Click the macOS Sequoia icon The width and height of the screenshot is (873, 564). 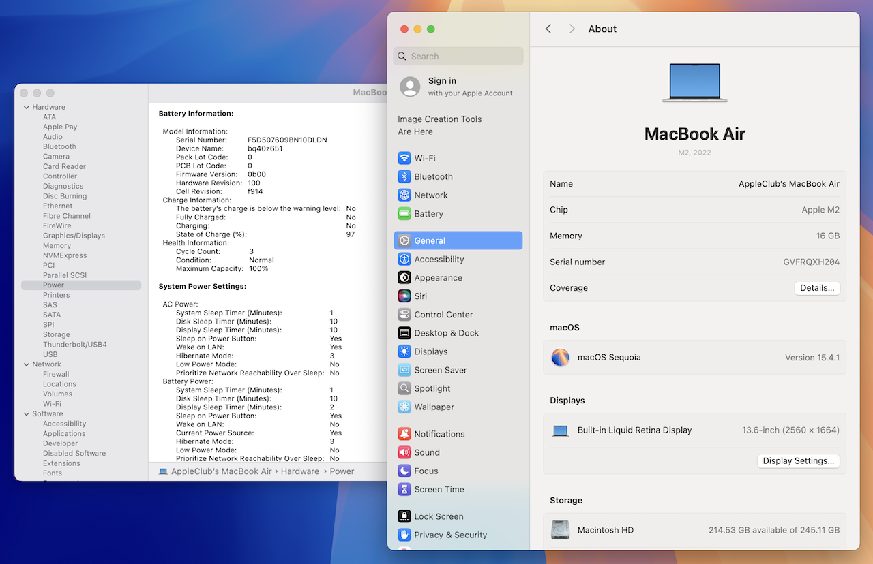[560, 357]
